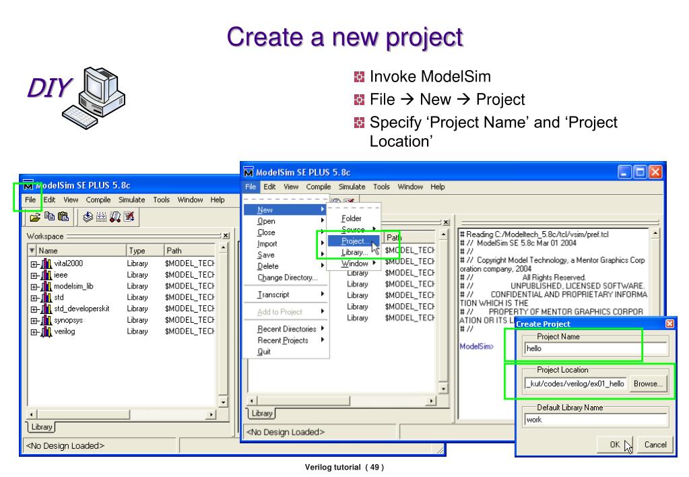Select the ieee library icon
The image size is (689, 477).
pyautogui.click(x=46, y=275)
